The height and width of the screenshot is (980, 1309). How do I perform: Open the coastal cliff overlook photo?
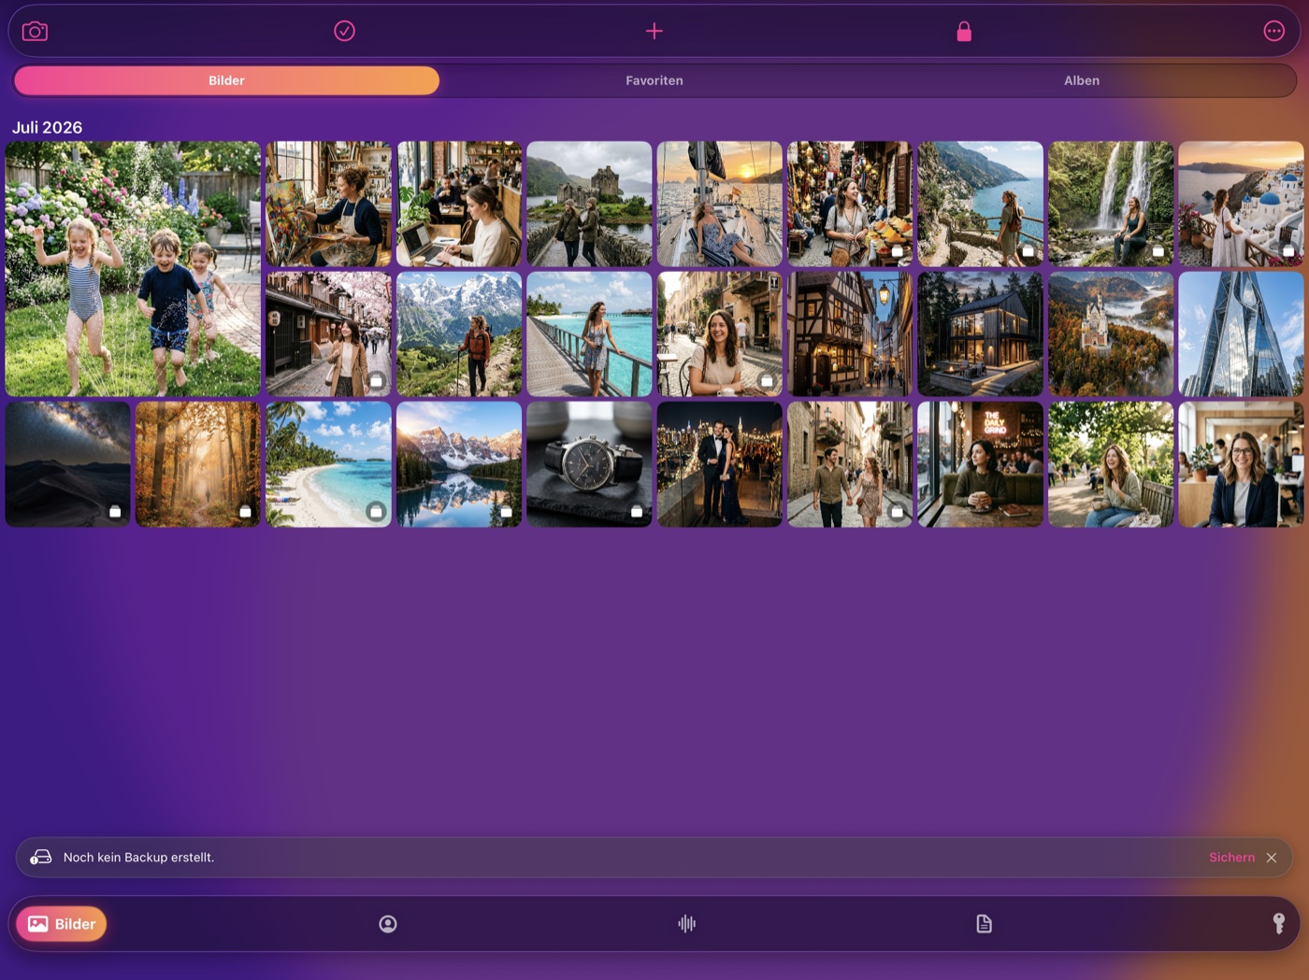click(980, 204)
